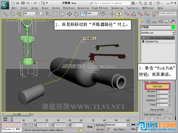Toggle 3D Snaps

[x=127, y=14]
